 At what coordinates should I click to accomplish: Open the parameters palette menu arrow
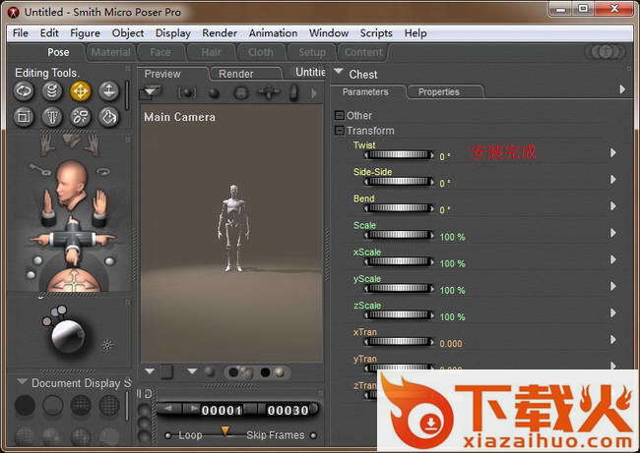pyautogui.click(x=622, y=89)
